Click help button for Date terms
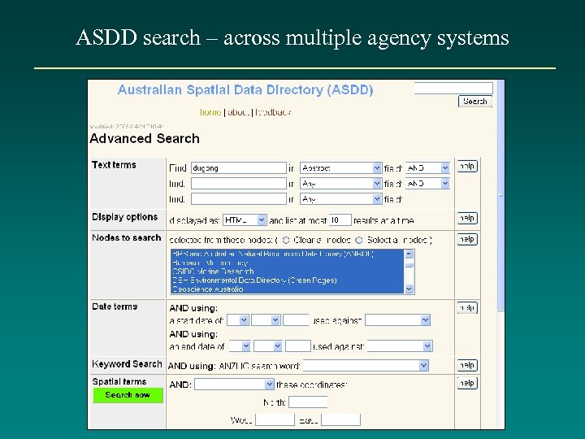The width and height of the screenshot is (585, 439). coord(467,308)
